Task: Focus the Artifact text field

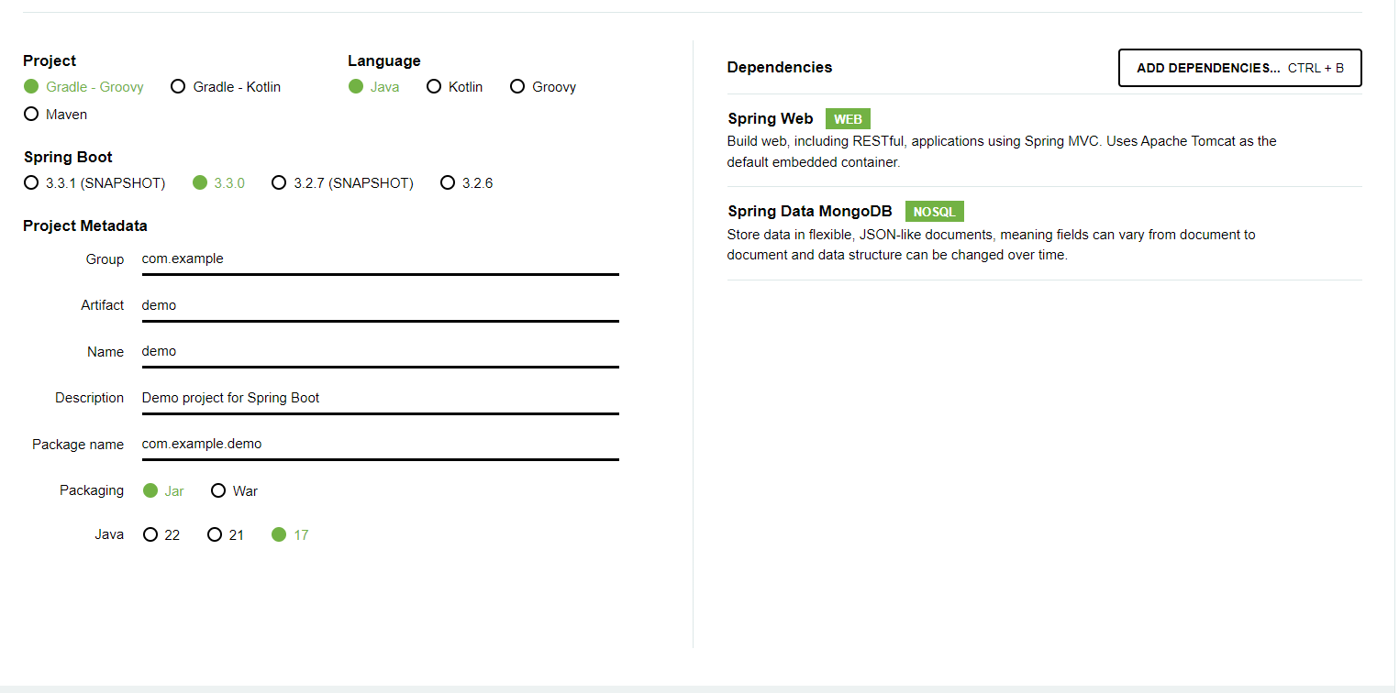Action: coord(380,305)
